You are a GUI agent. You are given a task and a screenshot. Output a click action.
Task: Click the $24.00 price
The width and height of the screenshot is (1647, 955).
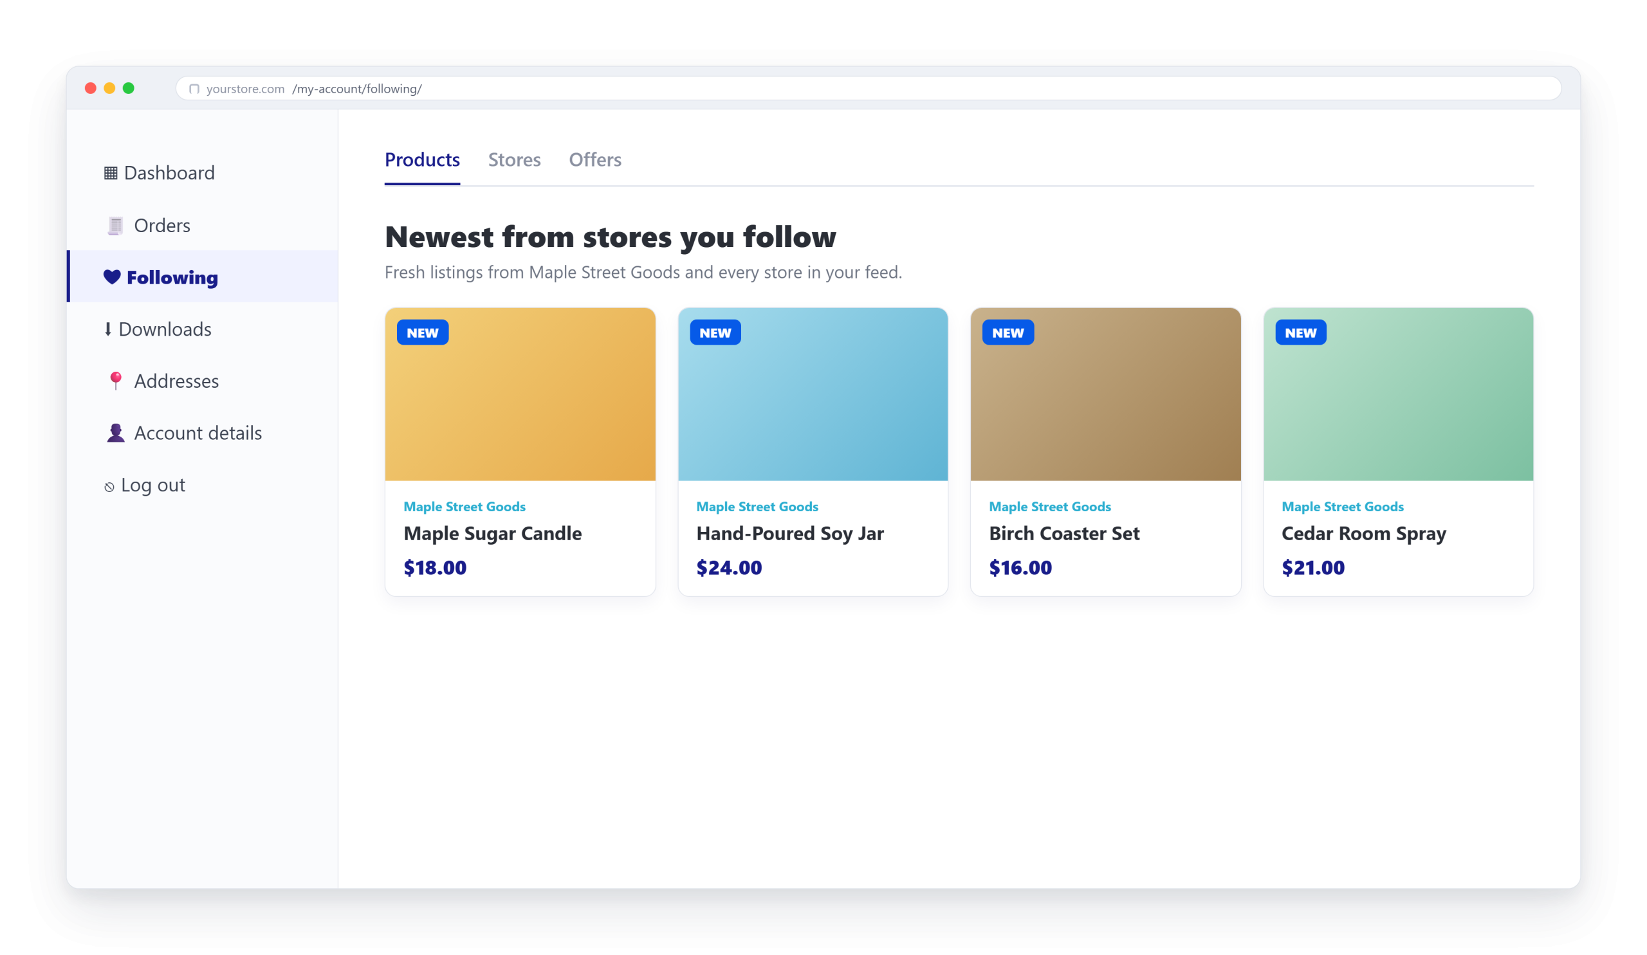(730, 568)
